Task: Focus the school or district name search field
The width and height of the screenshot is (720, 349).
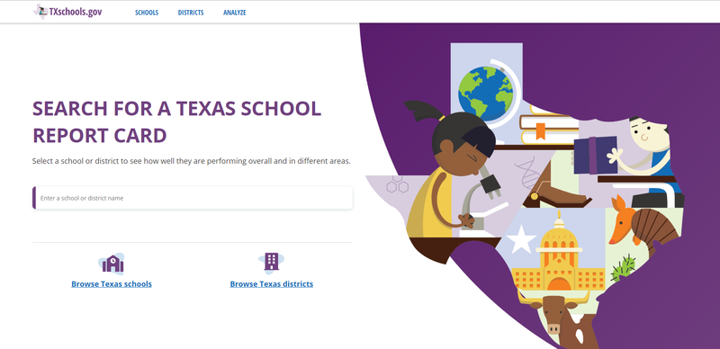Action: tap(193, 198)
